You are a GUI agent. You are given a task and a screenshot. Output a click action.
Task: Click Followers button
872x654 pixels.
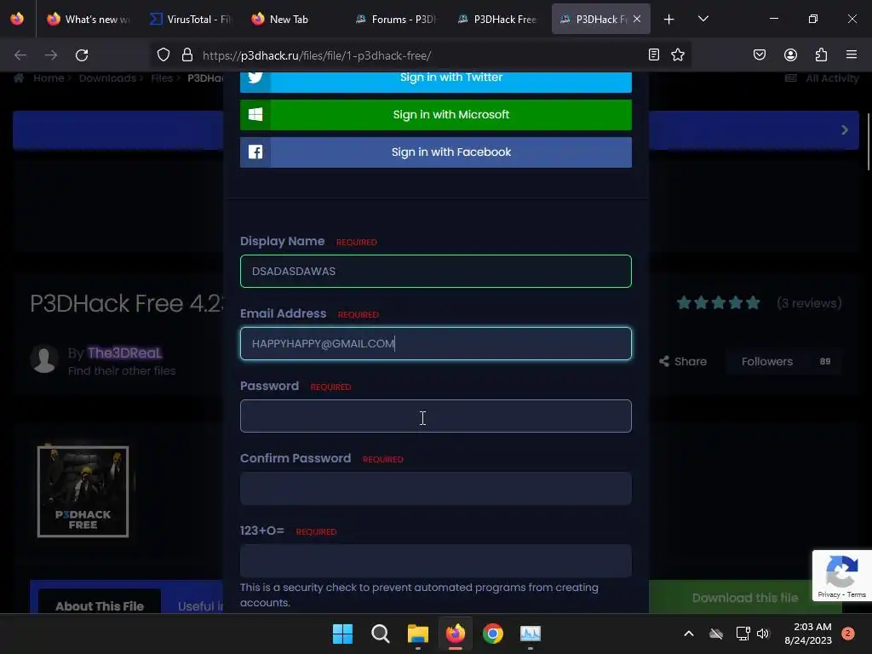(x=786, y=361)
